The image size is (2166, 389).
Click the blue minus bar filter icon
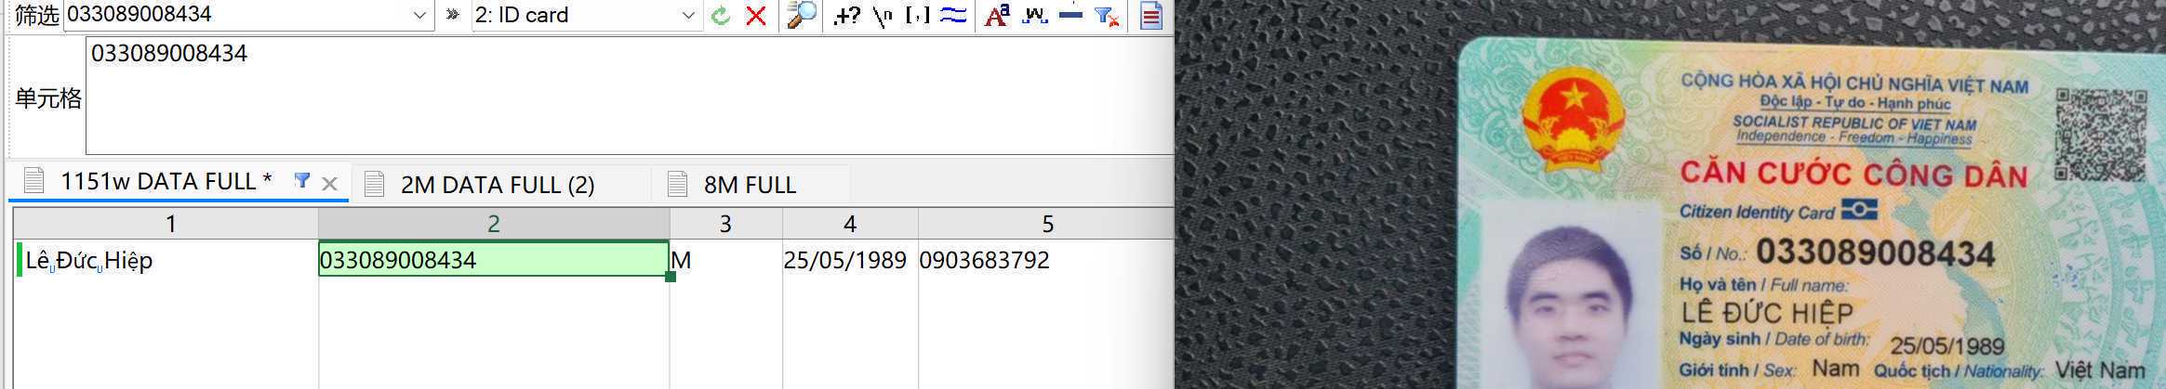pyautogui.click(x=1070, y=15)
